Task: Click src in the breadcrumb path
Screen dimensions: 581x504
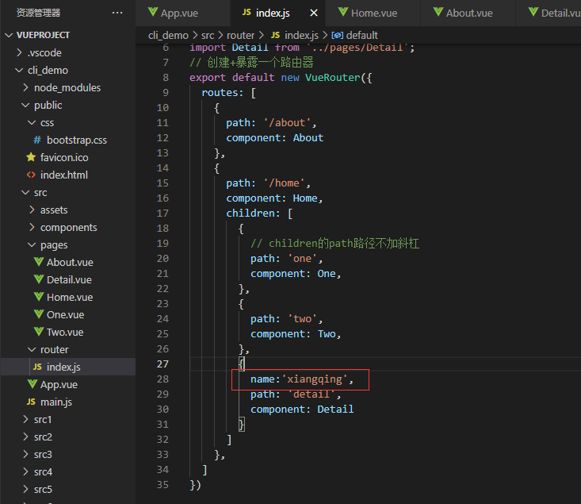Action: point(208,35)
